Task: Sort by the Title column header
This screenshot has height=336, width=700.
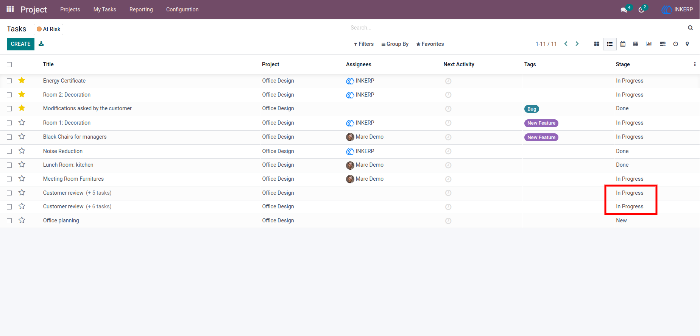Action: [x=48, y=64]
